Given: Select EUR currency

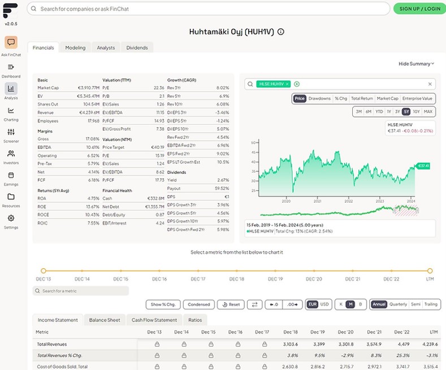Looking at the screenshot, I should 313,304.
